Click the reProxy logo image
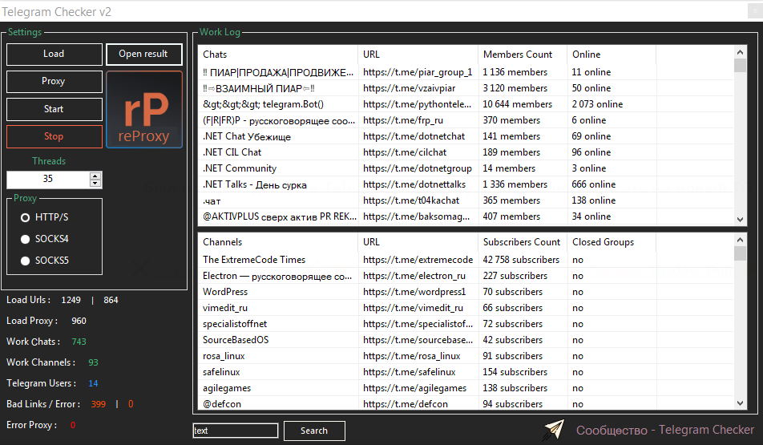 [x=144, y=110]
